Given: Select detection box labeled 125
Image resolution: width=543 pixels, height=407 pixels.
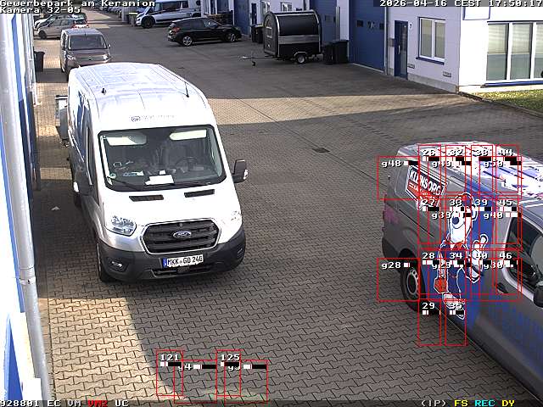Looking at the screenshot, I should [x=229, y=374].
